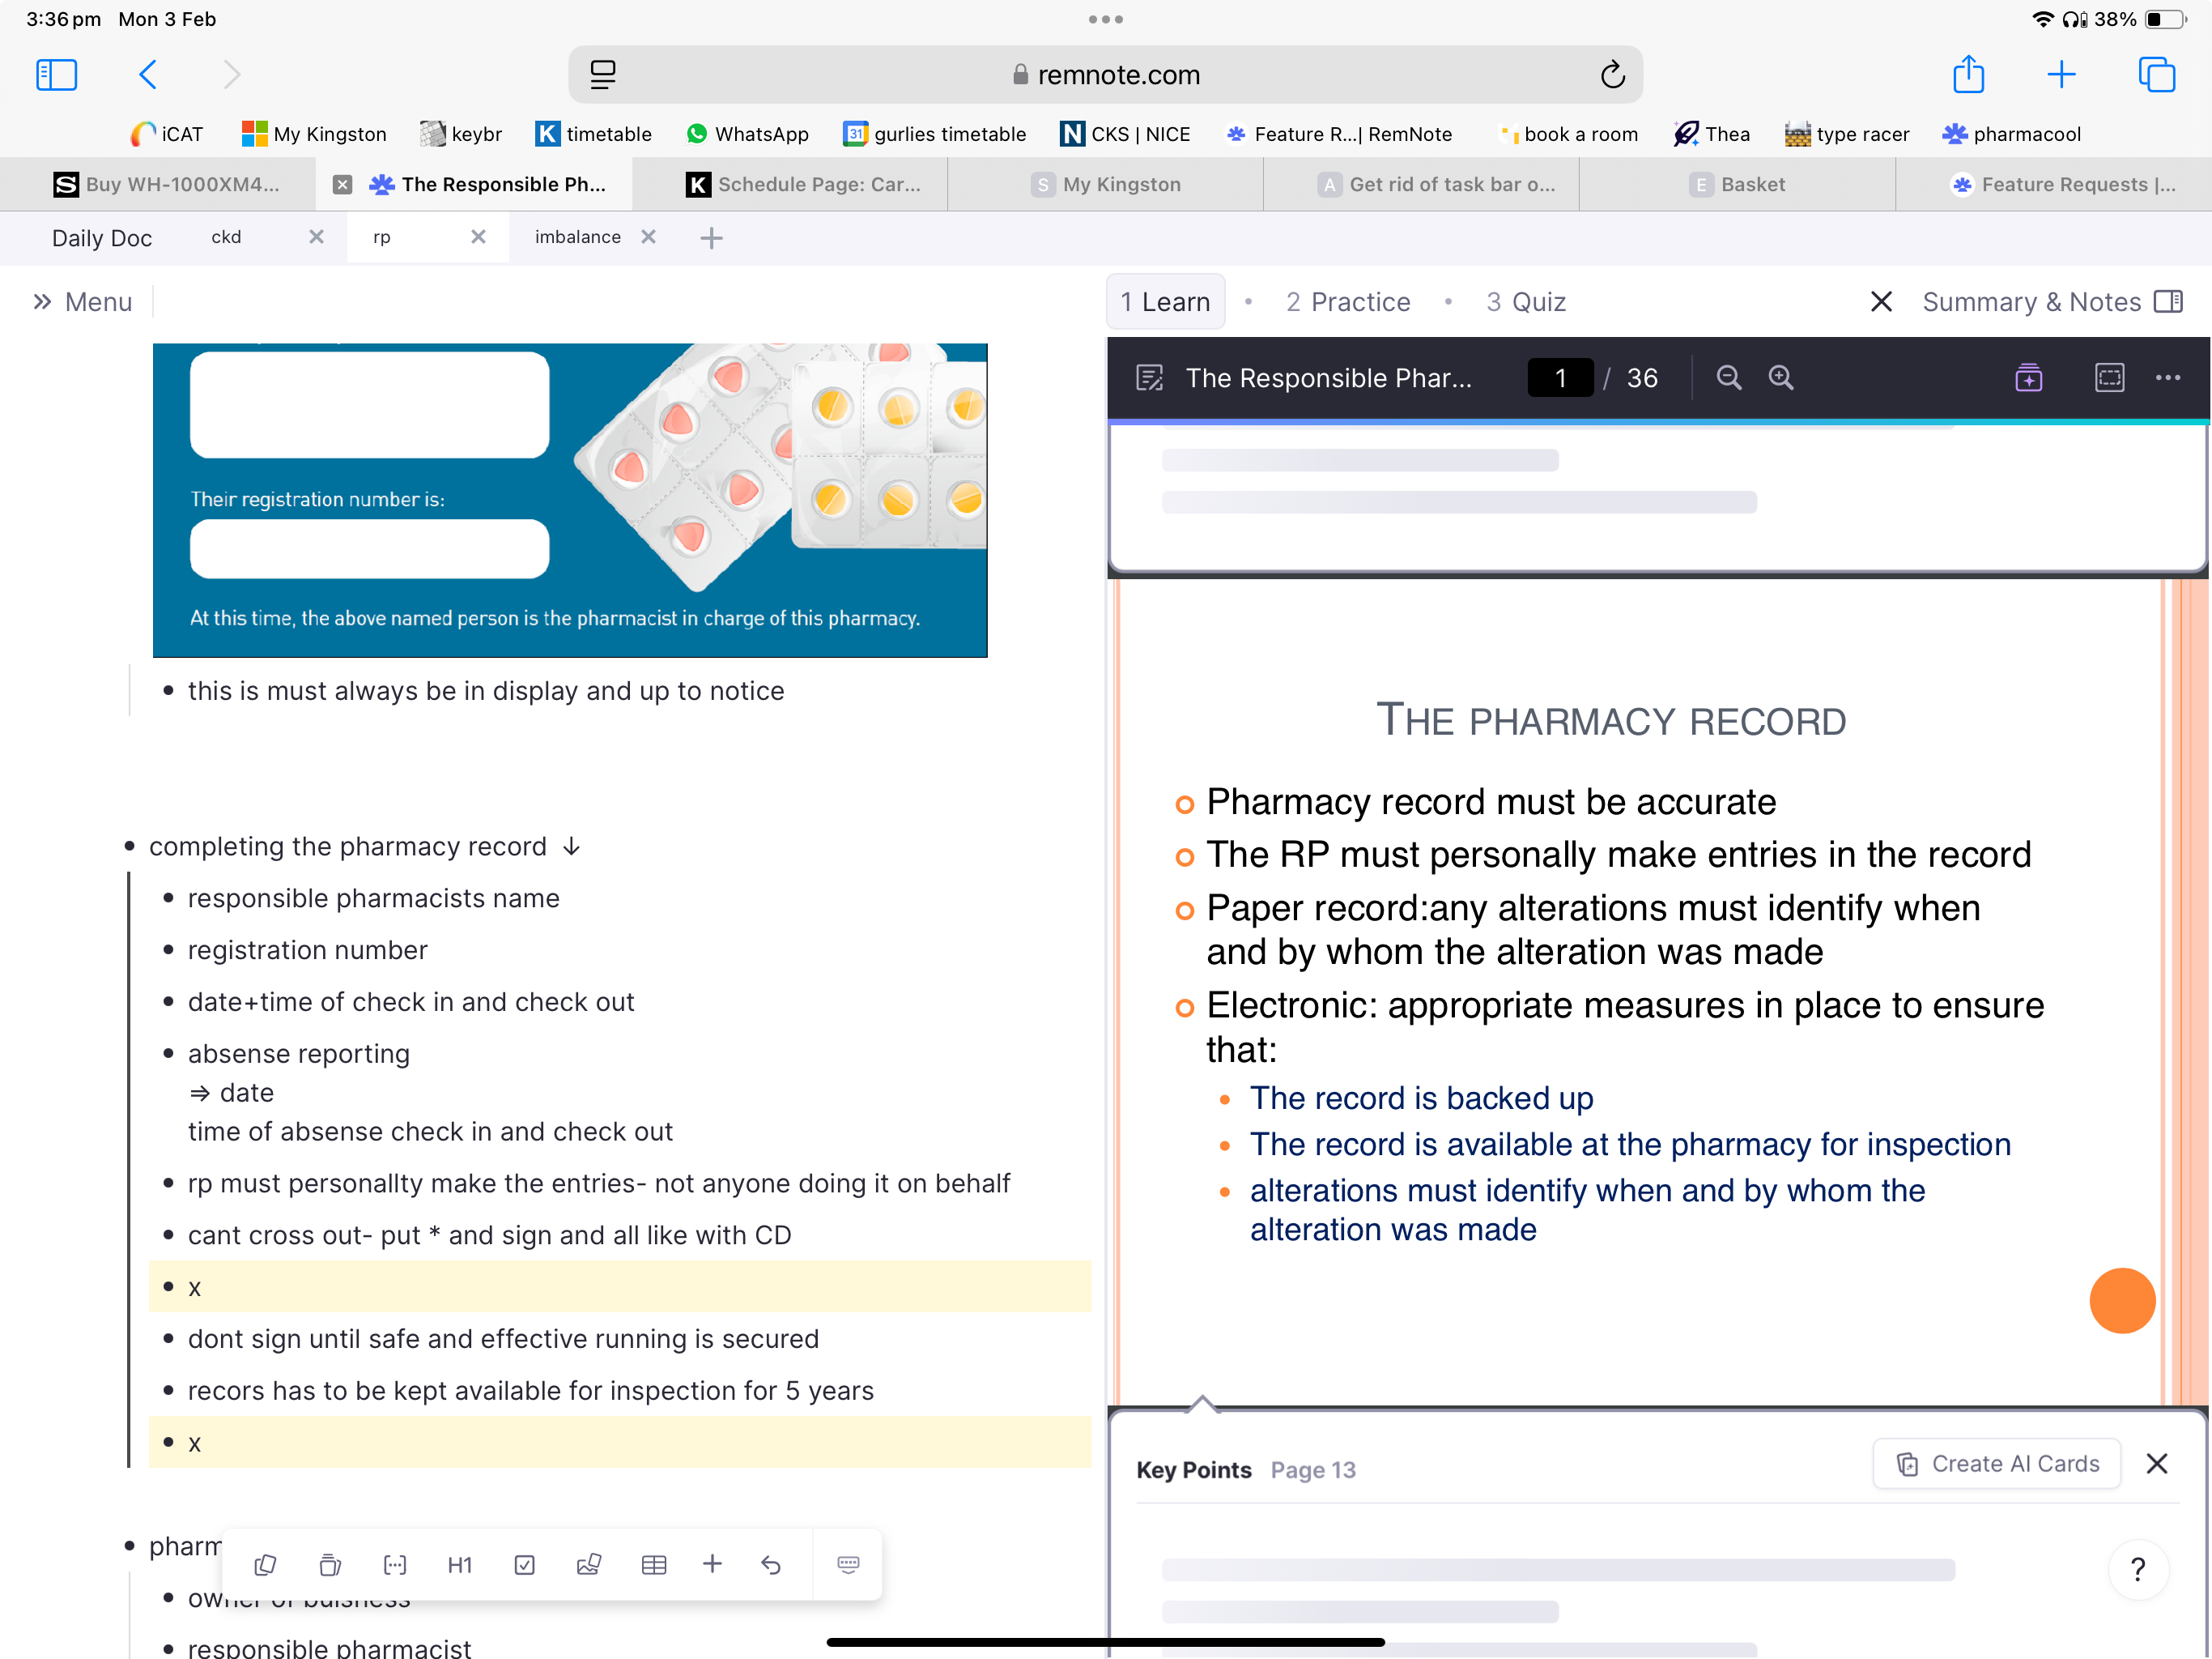Select the ckd document tab

(x=226, y=237)
